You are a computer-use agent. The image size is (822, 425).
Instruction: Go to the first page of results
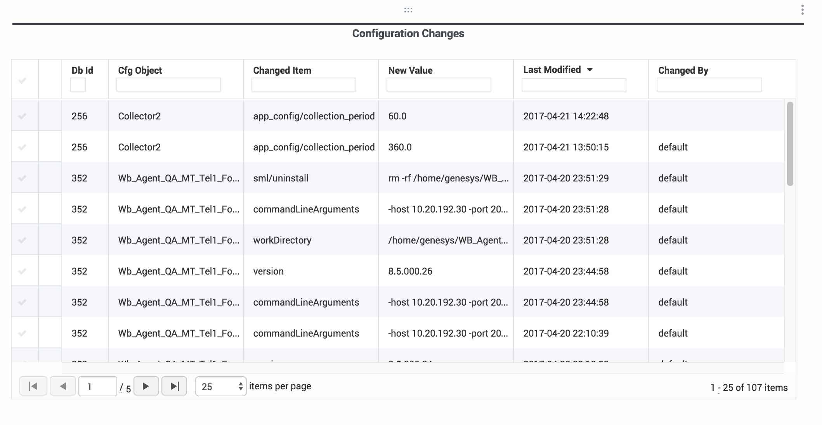pyautogui.click(x=33, y=386)
